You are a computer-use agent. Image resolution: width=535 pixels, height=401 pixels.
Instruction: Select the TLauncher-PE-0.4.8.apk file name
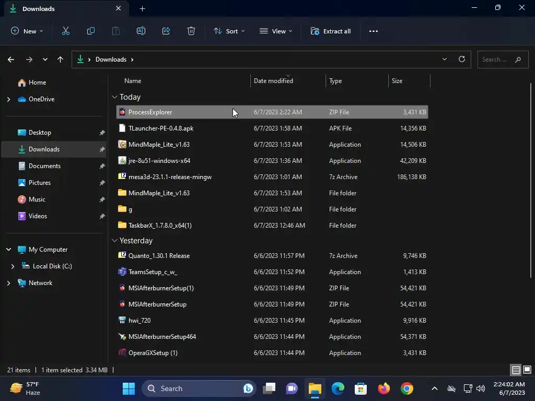coord(161,128)
